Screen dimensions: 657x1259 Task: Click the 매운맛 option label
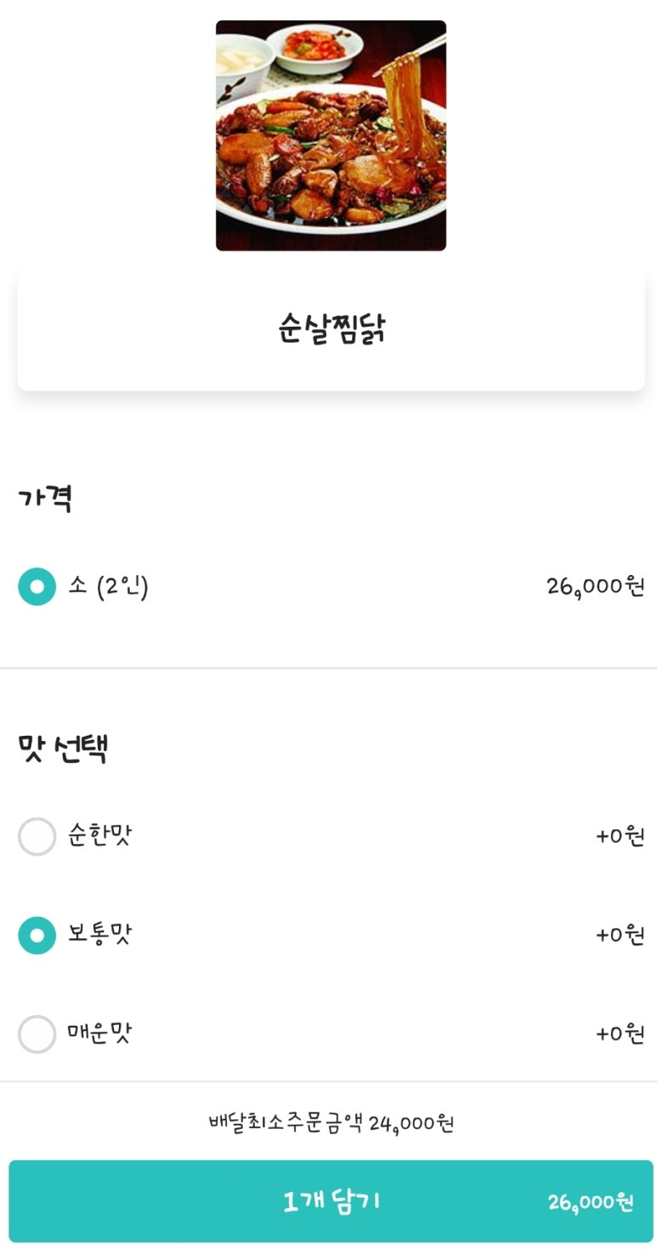click(100, 1034)
